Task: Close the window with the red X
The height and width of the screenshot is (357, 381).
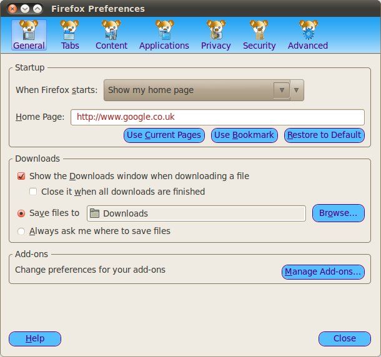Action: 12,9
